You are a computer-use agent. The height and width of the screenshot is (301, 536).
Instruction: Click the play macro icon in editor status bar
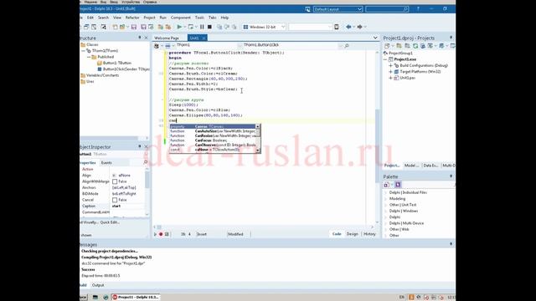tap(155, 234)
